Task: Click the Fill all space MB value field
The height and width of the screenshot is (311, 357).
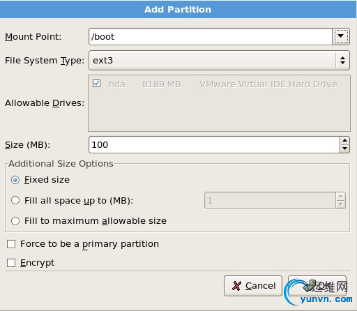Action: tap(270, 200)
